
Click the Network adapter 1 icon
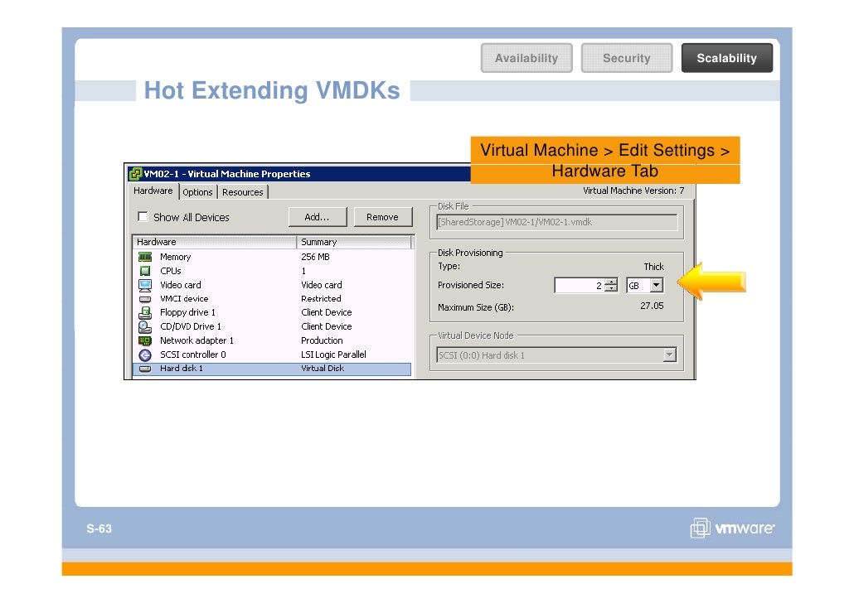(x=145, y=340)
